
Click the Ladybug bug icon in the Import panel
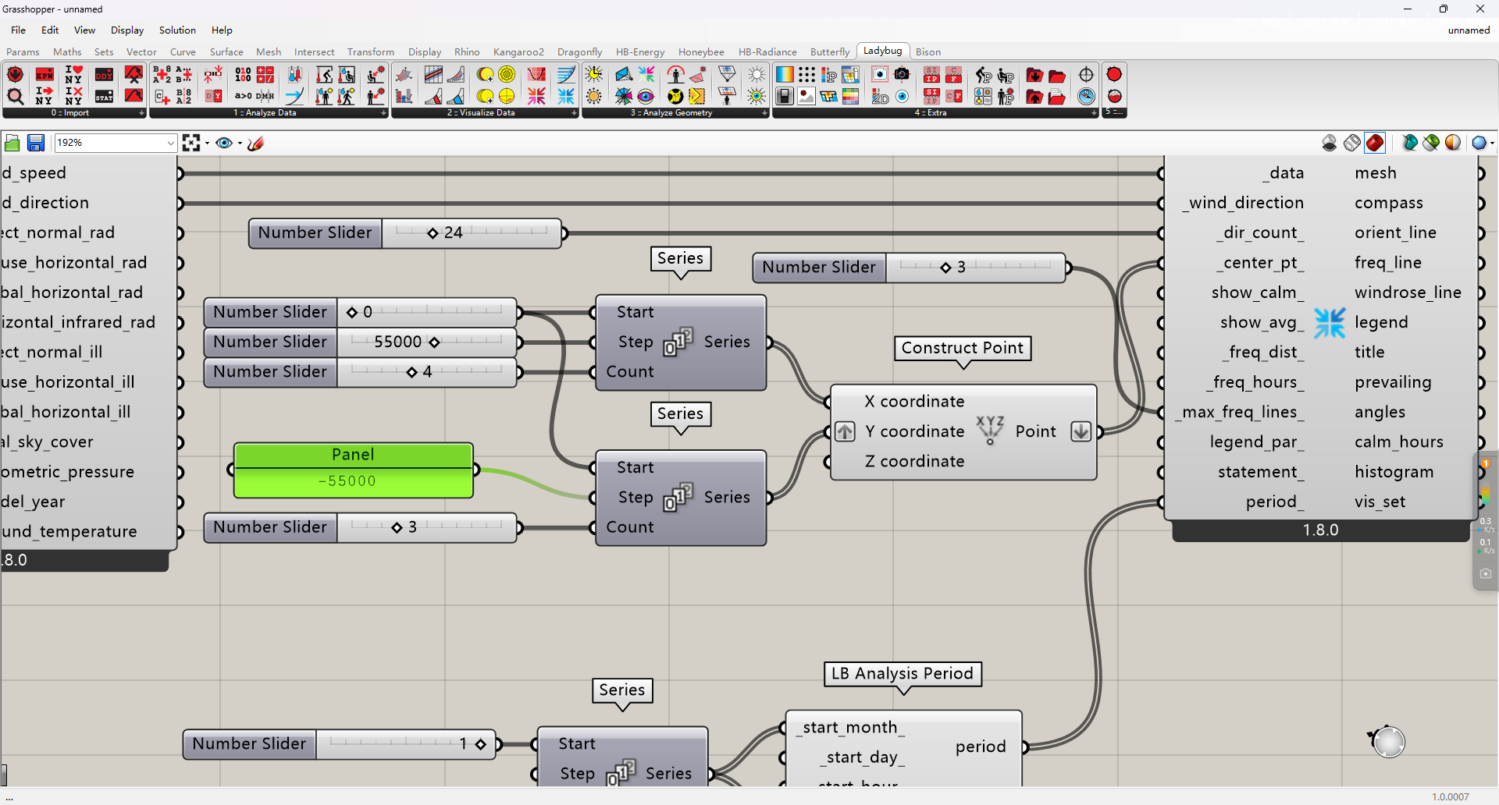[x=15, y=75]
